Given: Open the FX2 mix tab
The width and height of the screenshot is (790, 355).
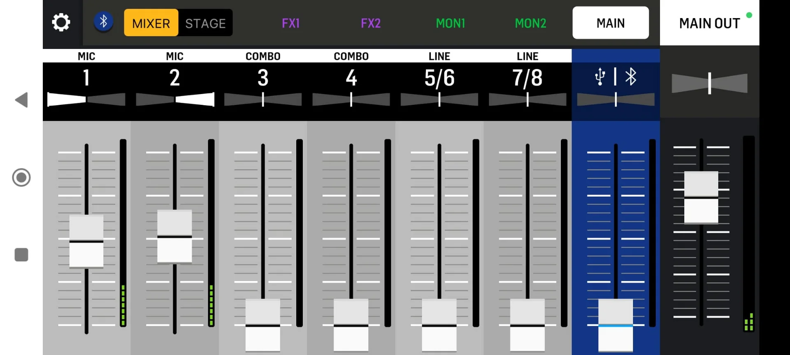Looking at the screenshot, I should 371,23.
